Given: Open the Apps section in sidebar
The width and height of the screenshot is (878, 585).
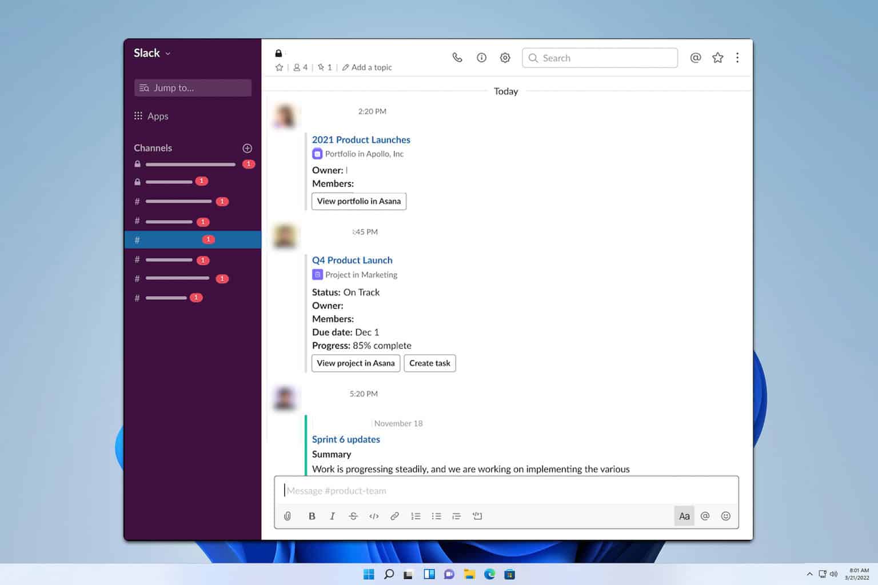Looking at the screenshot, I should coord(151,116).
